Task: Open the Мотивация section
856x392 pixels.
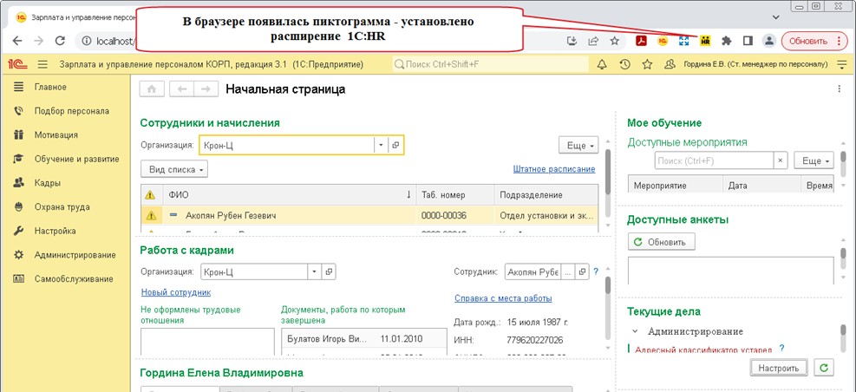Action: click(x=56, y=134)
